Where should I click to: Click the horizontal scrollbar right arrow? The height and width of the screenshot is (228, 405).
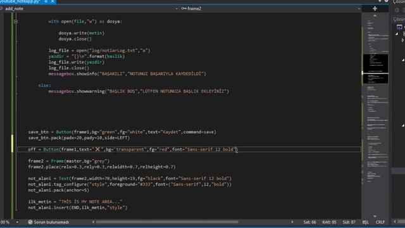[292, 222]
